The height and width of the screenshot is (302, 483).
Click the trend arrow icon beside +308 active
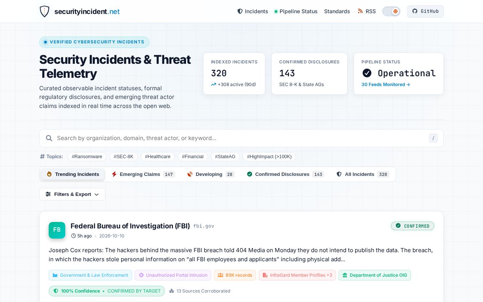point(214,85)
